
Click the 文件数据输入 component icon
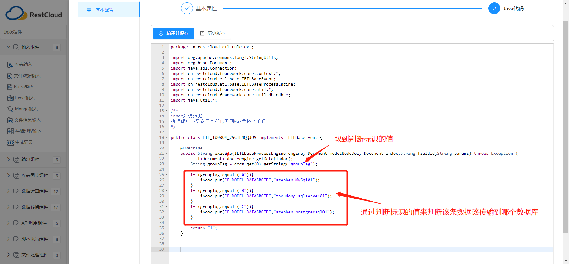click(10, 76)
